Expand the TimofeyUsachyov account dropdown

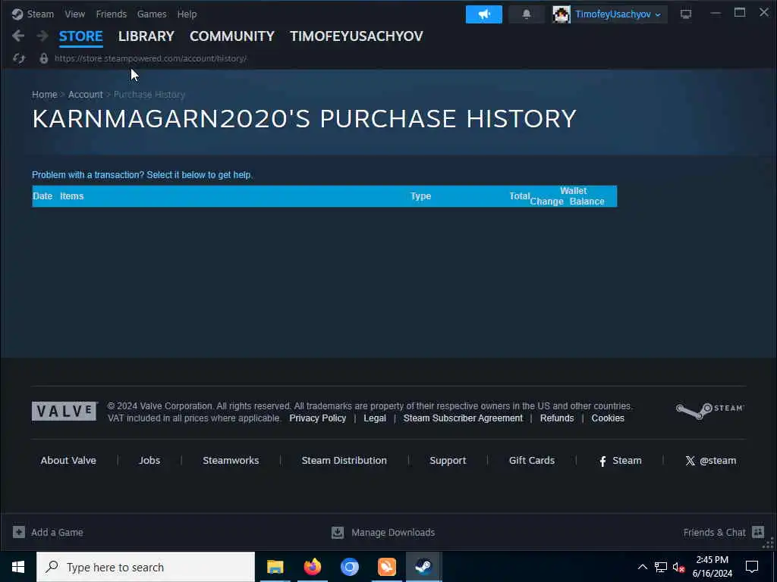point(618,14)
